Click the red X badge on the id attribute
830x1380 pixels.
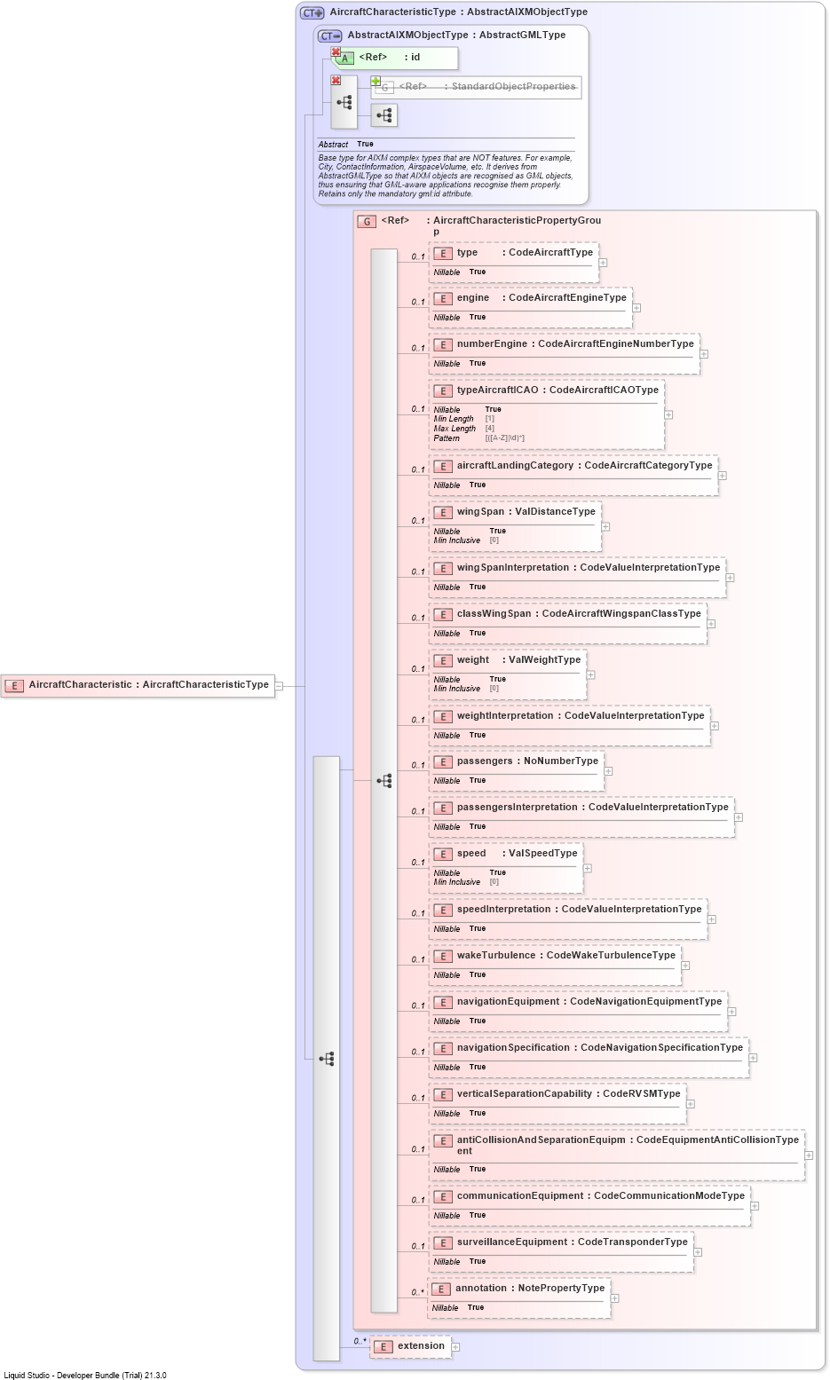coord(336,52)
